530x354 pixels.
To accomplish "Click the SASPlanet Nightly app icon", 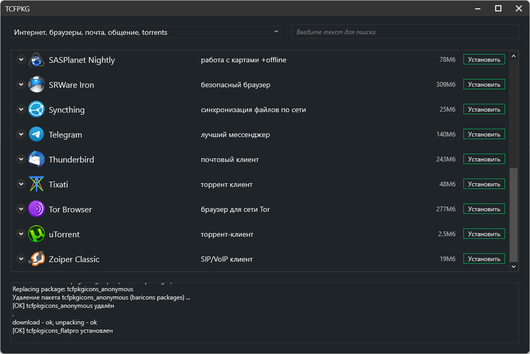I will [36, 60].
